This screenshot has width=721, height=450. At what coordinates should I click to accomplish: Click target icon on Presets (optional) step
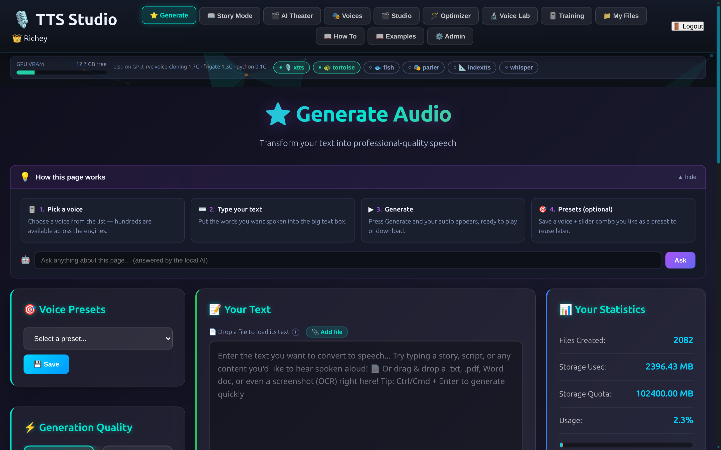543,209
